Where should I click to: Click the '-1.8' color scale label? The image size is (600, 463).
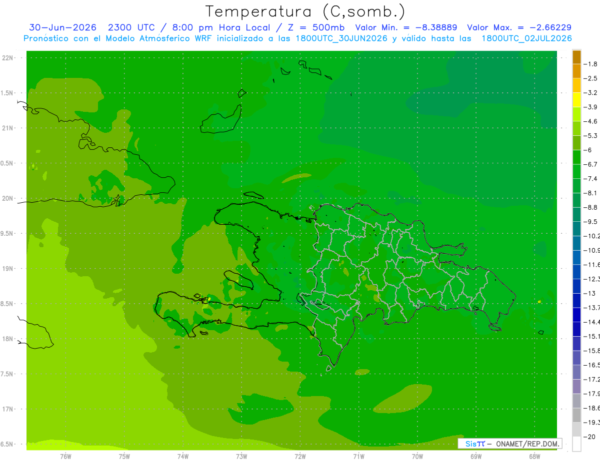click(591, 64)
